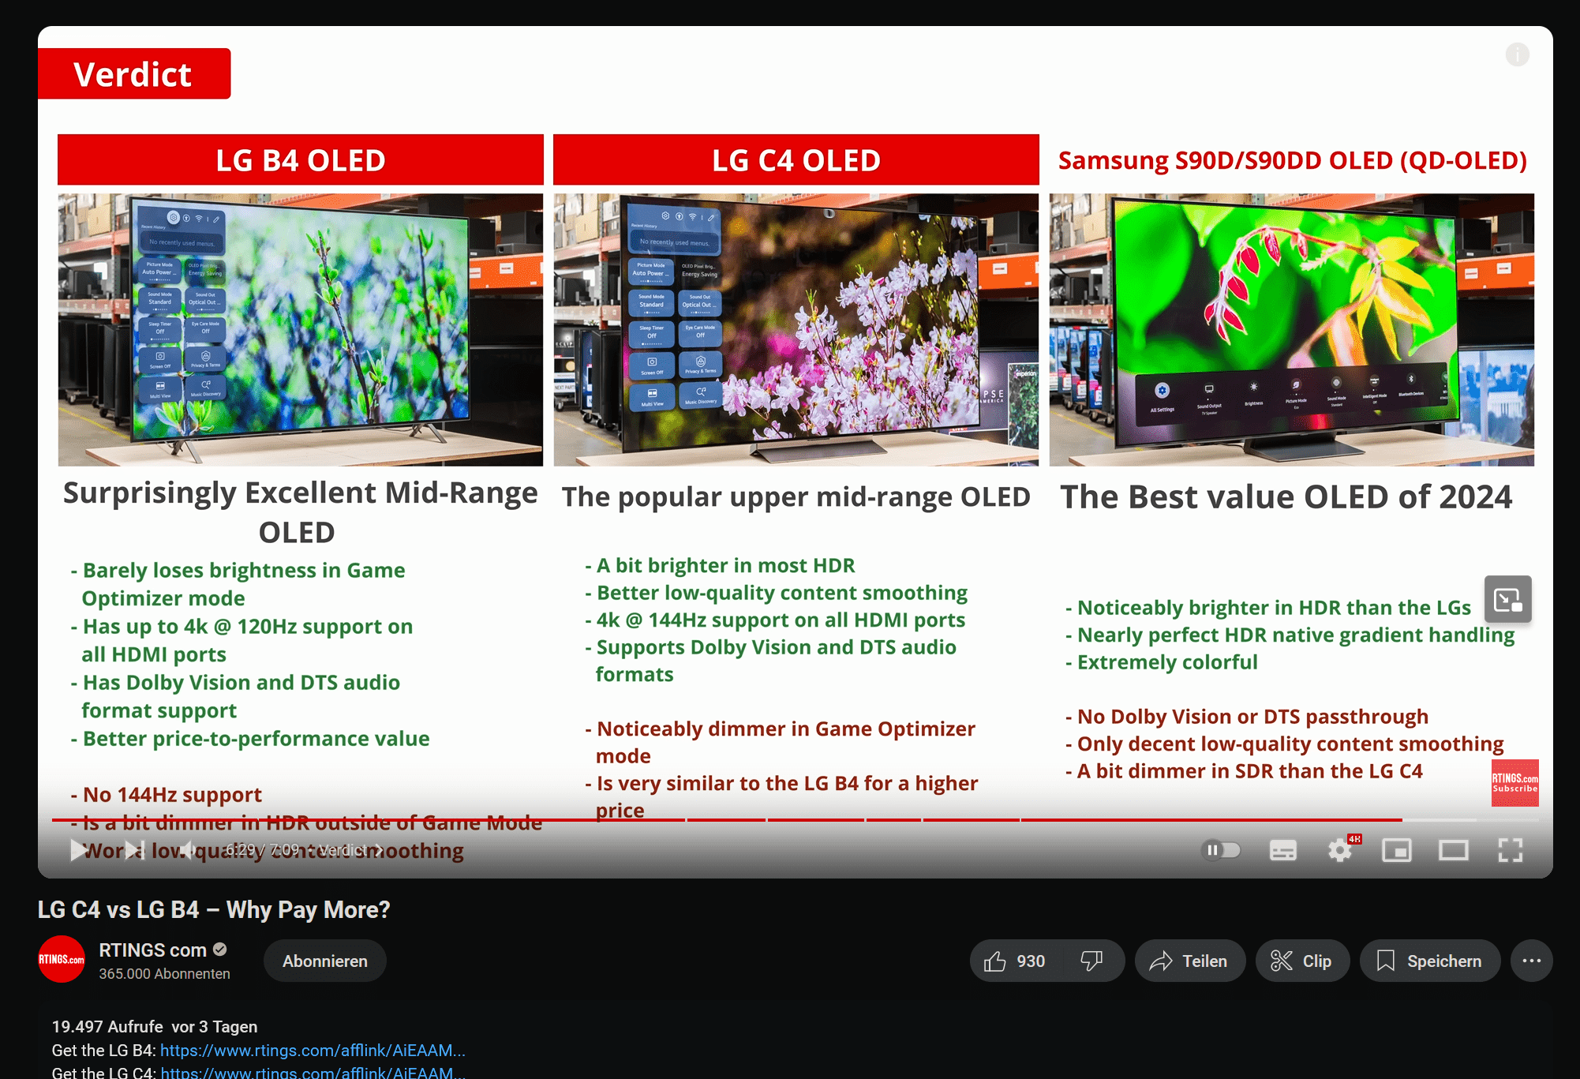Like the video with 930 likes

(x=1015, y=961)
